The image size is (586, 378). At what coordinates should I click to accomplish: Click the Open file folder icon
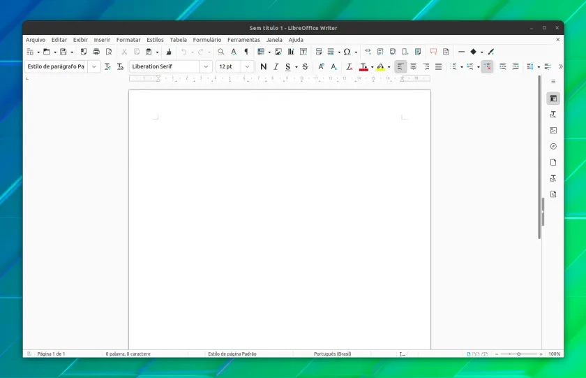click(46, 52)
